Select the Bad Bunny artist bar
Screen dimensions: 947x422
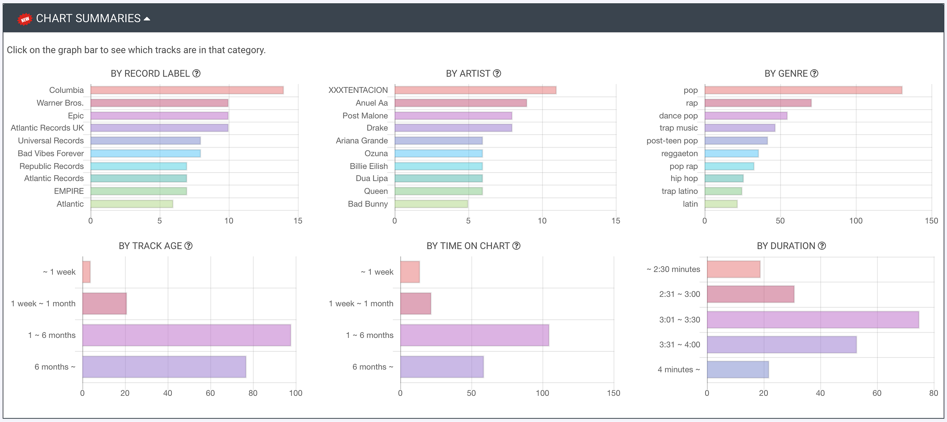[431, 204]
